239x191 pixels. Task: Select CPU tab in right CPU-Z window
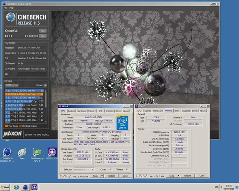coord(139,111)
